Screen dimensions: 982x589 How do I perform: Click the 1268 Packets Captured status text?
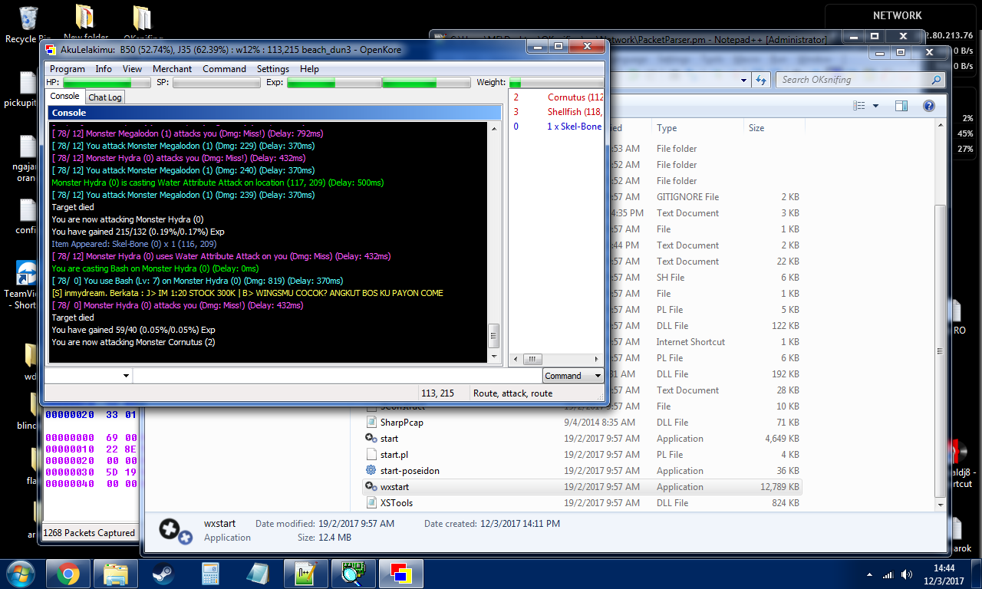click(x=89, y=533)
